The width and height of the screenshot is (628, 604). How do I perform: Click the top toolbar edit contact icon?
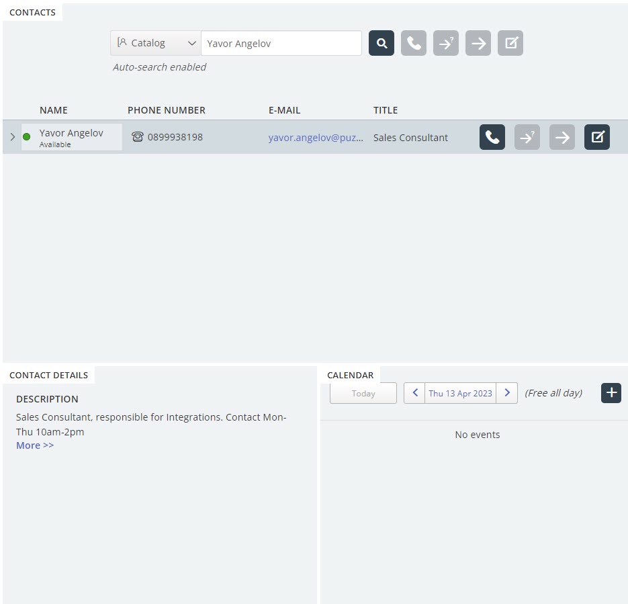(510, 44)
